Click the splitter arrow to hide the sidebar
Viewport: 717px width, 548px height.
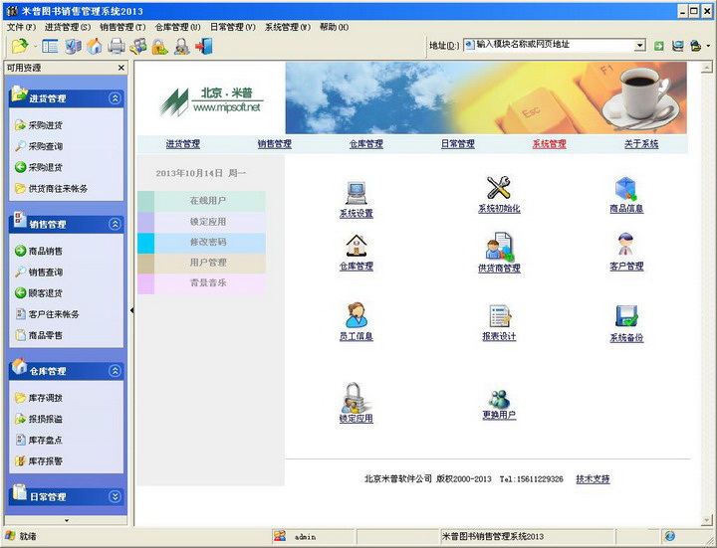[131, 310]
